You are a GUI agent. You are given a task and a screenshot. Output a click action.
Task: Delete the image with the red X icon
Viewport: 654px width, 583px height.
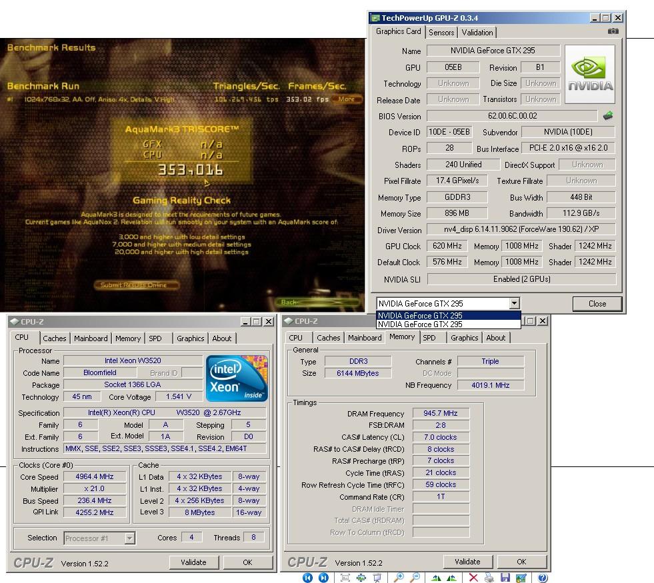473,578
